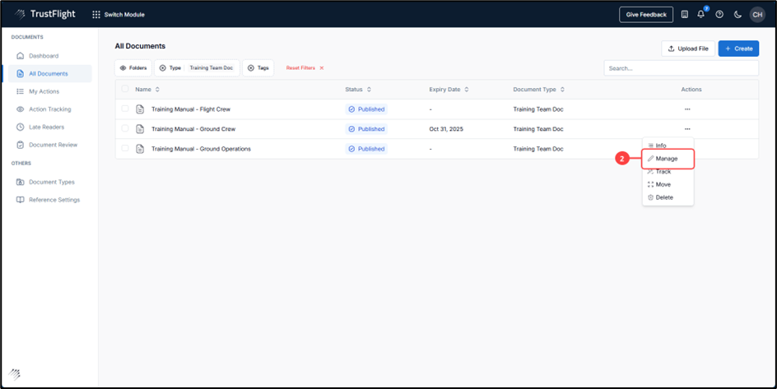Open the help question mark icon

[x=719, y=14]
